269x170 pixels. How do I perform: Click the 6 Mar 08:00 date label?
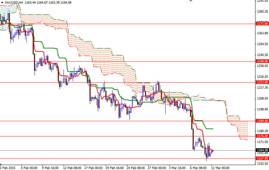point(198,167)
